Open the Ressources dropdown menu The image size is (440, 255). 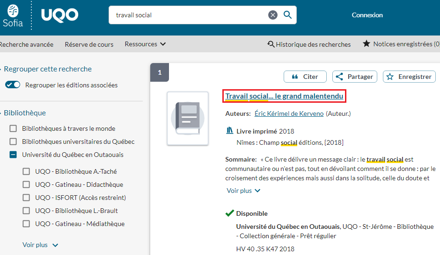tap(145, 44)
